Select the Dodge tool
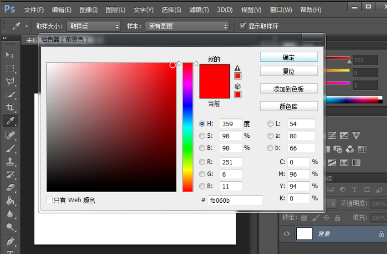 [10, 227]
